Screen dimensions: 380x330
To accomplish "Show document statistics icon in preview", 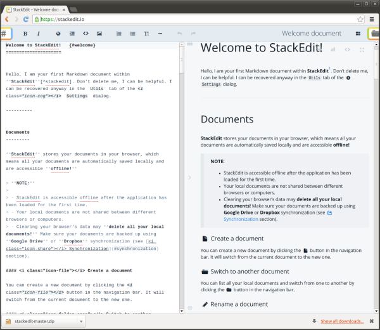I will [x=333, y=49].
